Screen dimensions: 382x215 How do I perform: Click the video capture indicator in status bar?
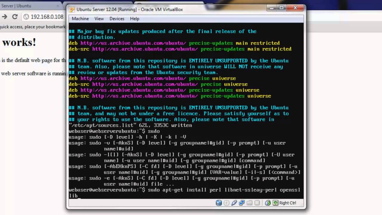257,203
